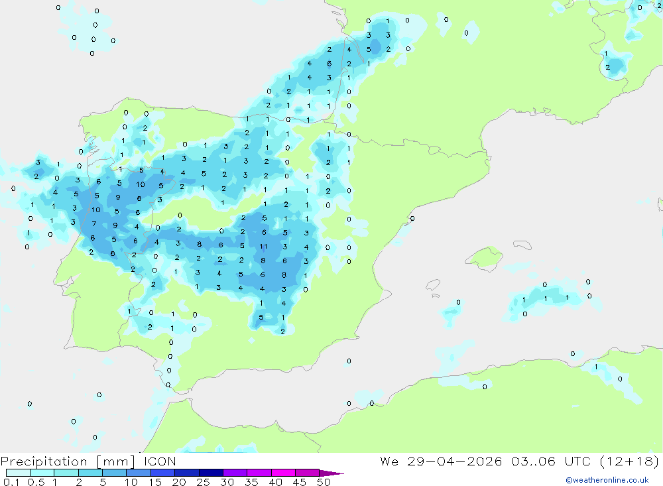Click the legend label 25

[x=203, y=482]
